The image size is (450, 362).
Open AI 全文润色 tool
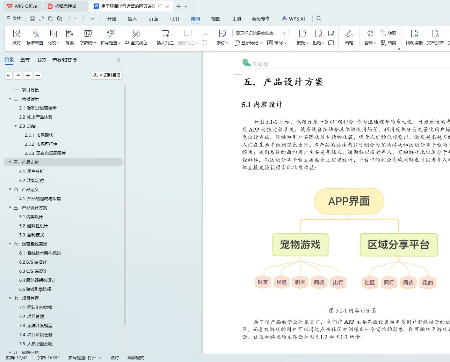(136, 34)
